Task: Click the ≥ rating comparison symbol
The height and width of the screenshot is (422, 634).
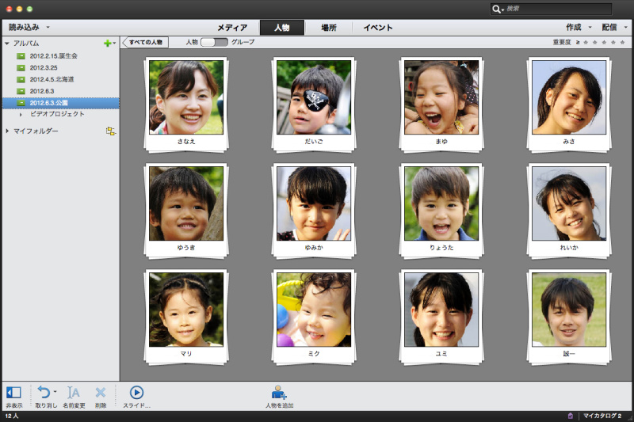Action: (x=578, y=42)
